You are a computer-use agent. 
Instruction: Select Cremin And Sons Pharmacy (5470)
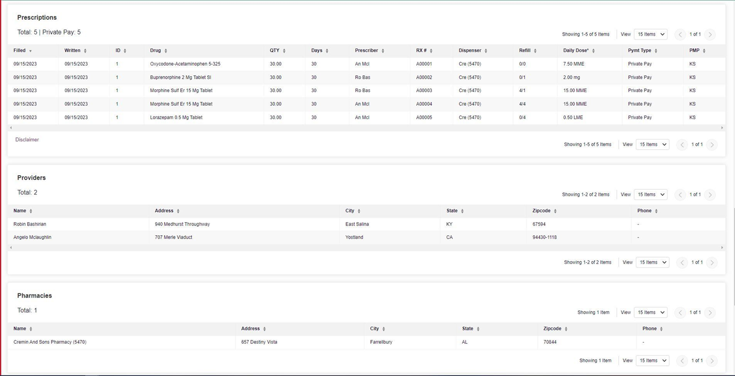(50, 342)
